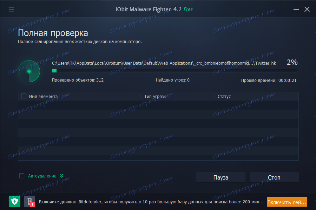The width and height of the screenshot is (316, 210).
Task: Click the Bitdefender engine promo message
Action: pos(151,202)
